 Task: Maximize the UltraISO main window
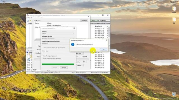(103, 15)
